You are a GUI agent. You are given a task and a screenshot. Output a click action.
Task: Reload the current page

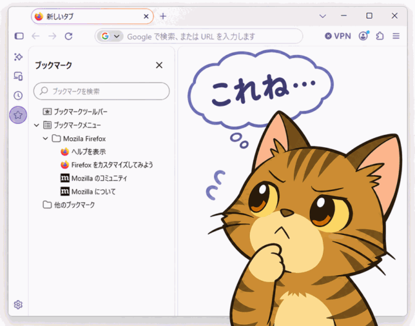[69, 36]
